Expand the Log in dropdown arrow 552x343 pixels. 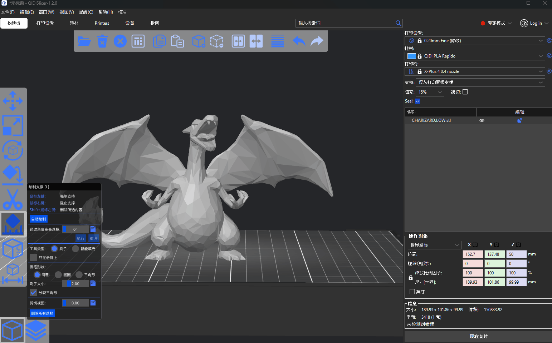click(x=547, y=23)
